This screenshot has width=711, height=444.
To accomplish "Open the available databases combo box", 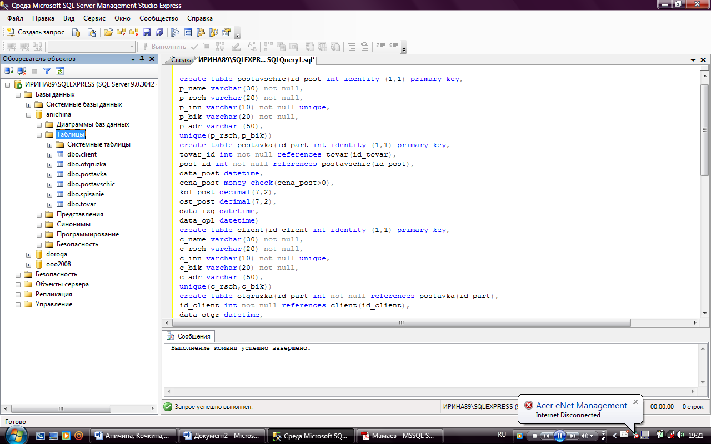I will click(91, 47).
